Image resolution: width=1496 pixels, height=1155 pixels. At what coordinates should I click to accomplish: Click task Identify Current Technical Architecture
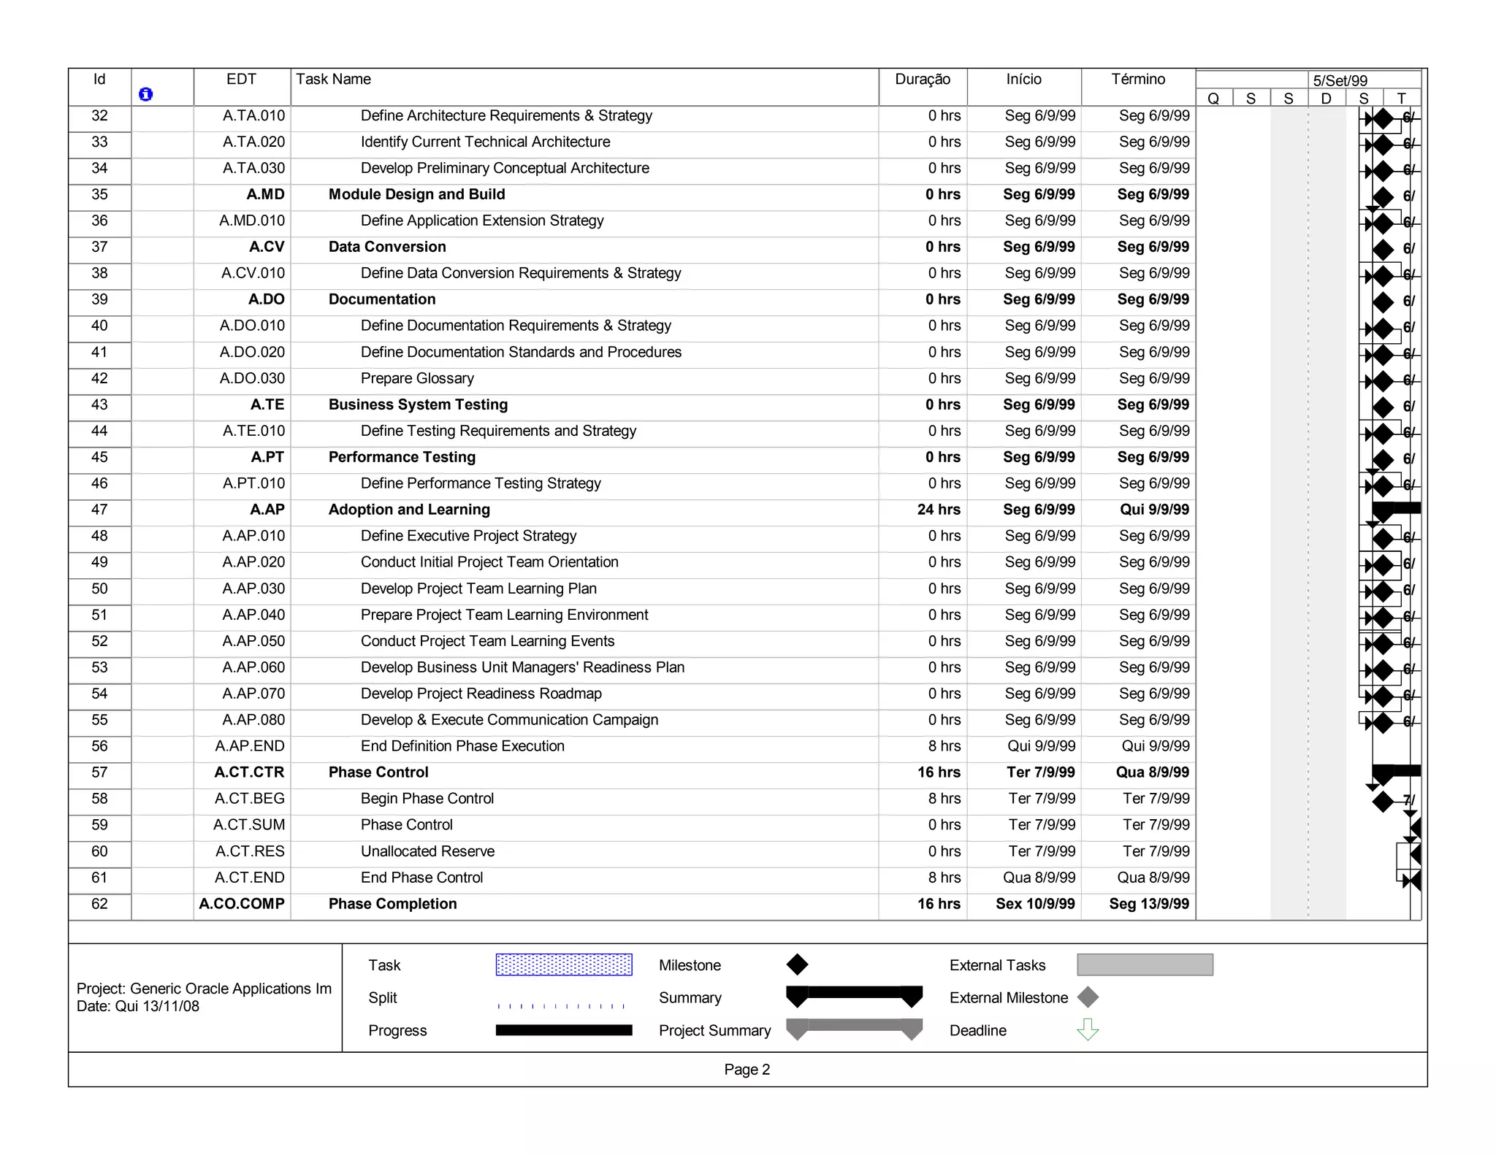point(485,142)
